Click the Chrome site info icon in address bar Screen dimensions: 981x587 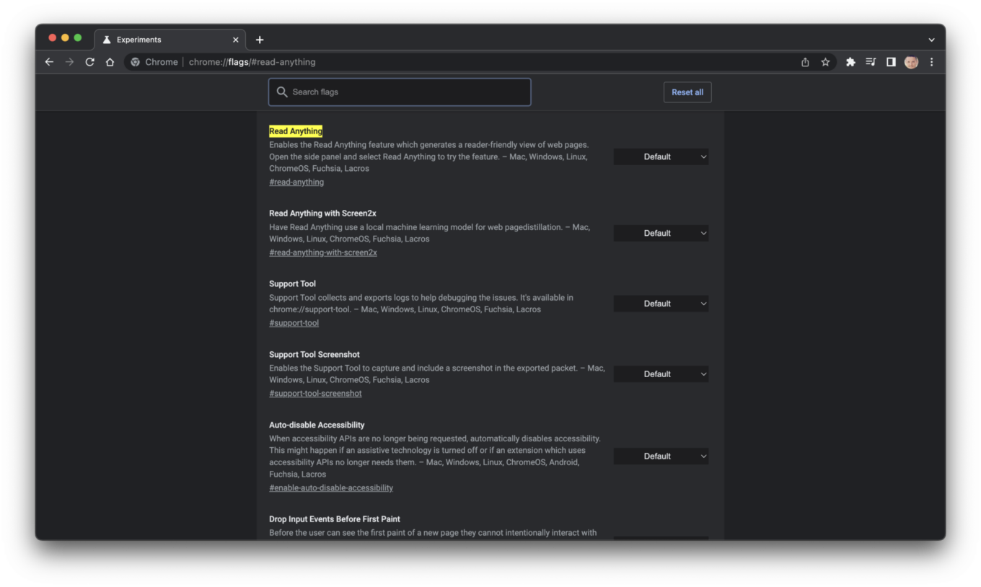pyautogui.click(x=135, y=62)
